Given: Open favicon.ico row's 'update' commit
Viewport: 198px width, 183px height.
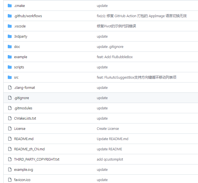Looking at the screenshot, I should [x=102, y=180].
